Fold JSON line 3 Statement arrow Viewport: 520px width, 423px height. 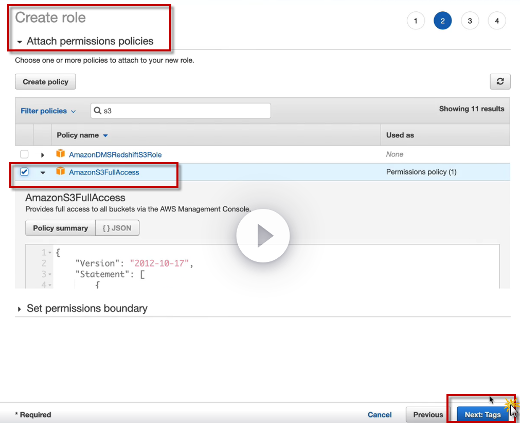(50, 274)
